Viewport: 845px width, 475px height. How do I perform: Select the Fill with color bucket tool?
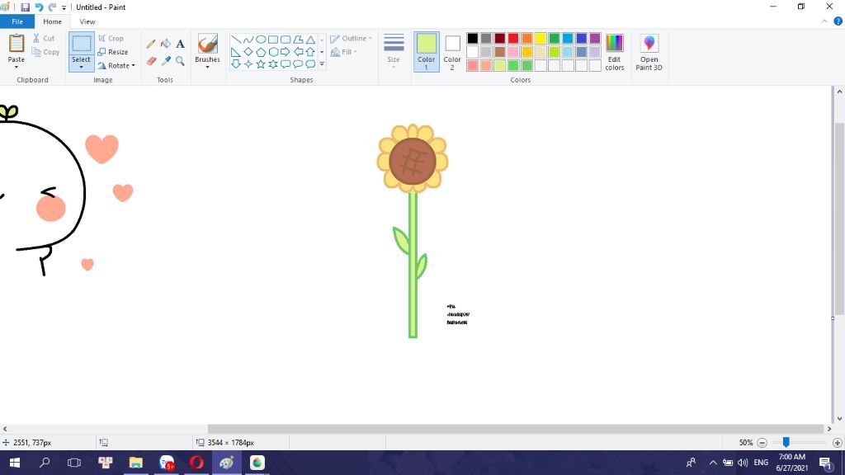pos(165,45)
